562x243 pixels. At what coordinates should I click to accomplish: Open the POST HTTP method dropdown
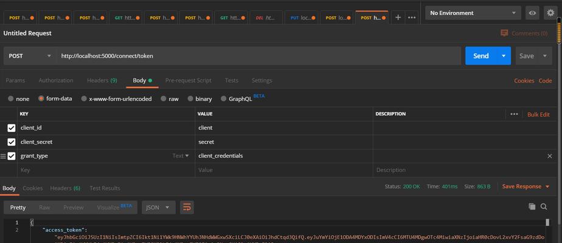point(29,56)
